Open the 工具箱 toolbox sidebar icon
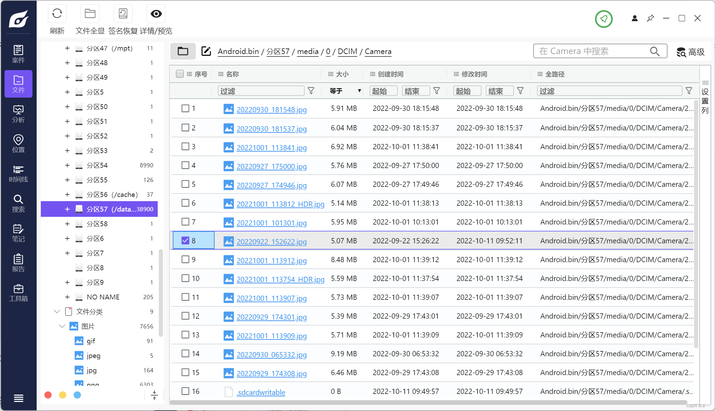 click(18, 292)
